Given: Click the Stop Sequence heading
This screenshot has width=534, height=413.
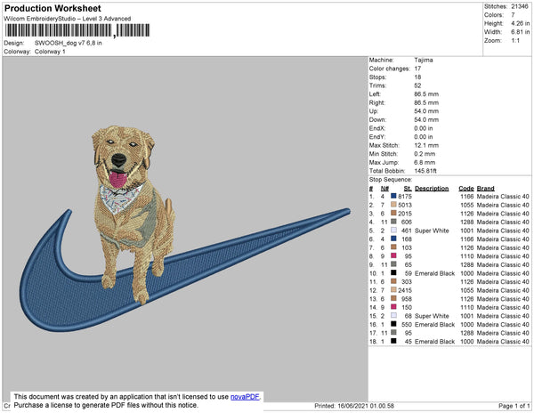Looking at the screenshot, I should (391, 180).
